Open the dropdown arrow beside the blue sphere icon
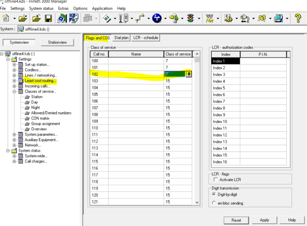This screenshot has width=307, height=226. [x=165, y=18]
